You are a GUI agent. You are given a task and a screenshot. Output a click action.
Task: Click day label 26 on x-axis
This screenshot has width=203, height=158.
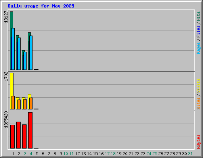[x=161, y=154]
